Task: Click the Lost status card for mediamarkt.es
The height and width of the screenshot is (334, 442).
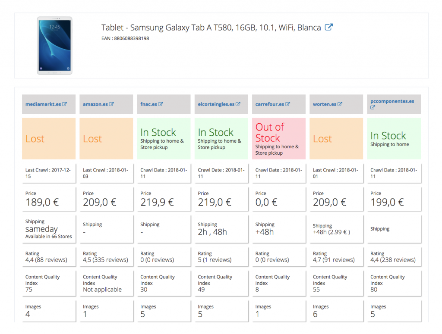Action: [x=49, y=139]
